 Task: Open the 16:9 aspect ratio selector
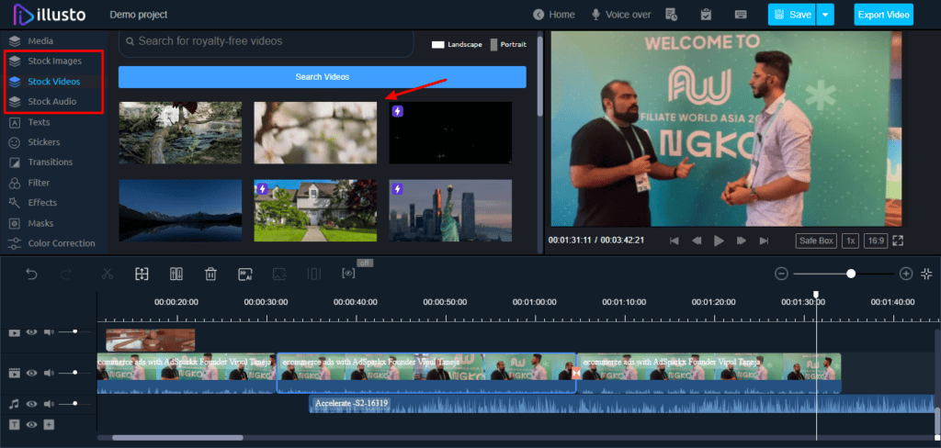[875, 241]
